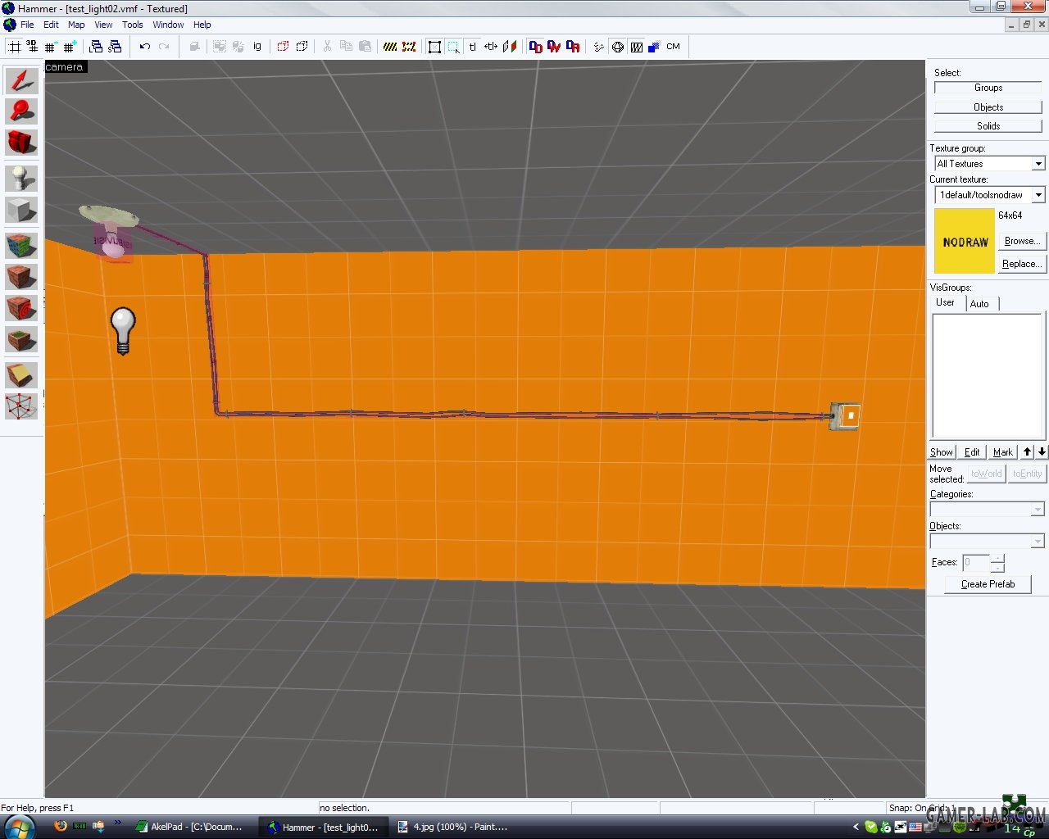The height and width of the screenshot is (839, 1049).
Task: Click the yellow NODRAW texture swatch
Action: [965, 241]
